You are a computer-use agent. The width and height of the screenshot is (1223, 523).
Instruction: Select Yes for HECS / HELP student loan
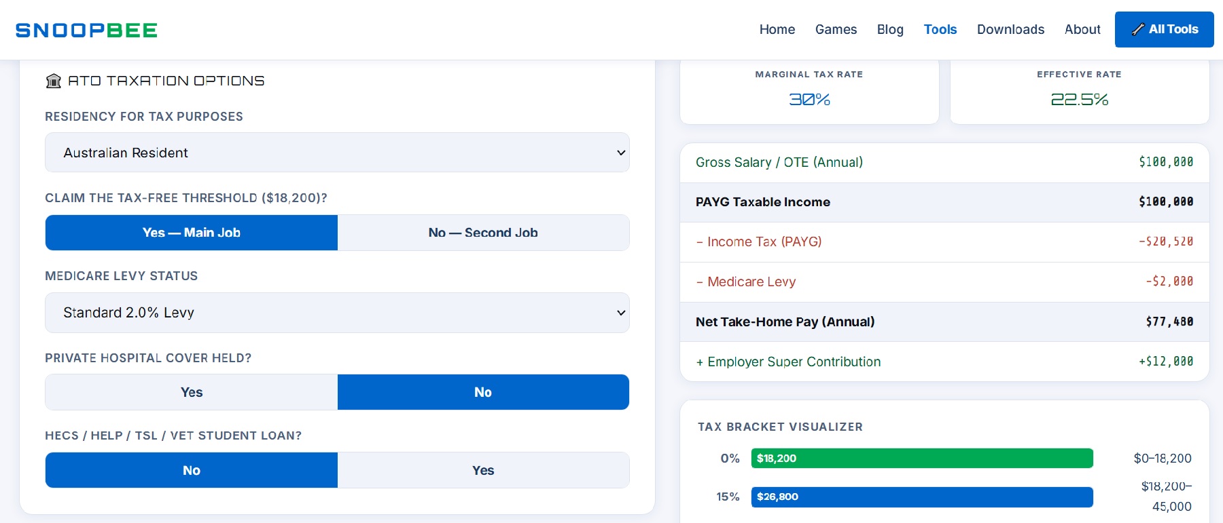[483, 470]
